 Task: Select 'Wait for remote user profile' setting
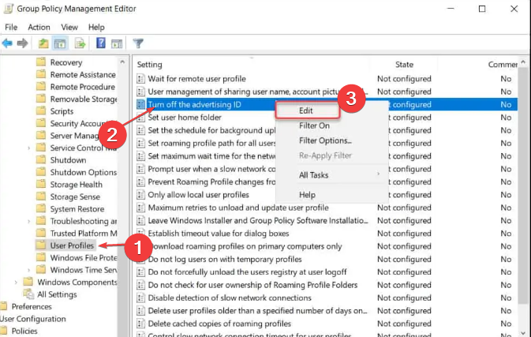(x=196, y=79)
